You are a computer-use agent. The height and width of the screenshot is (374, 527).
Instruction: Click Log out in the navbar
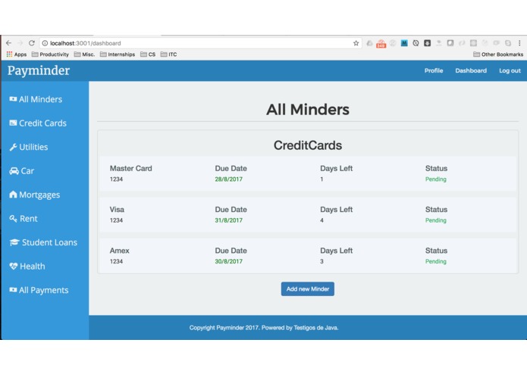[510, 70]
